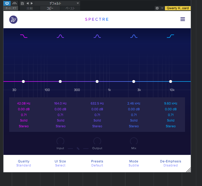
Task: Select the fourth band bell filter icon
Action: [134, 36]
